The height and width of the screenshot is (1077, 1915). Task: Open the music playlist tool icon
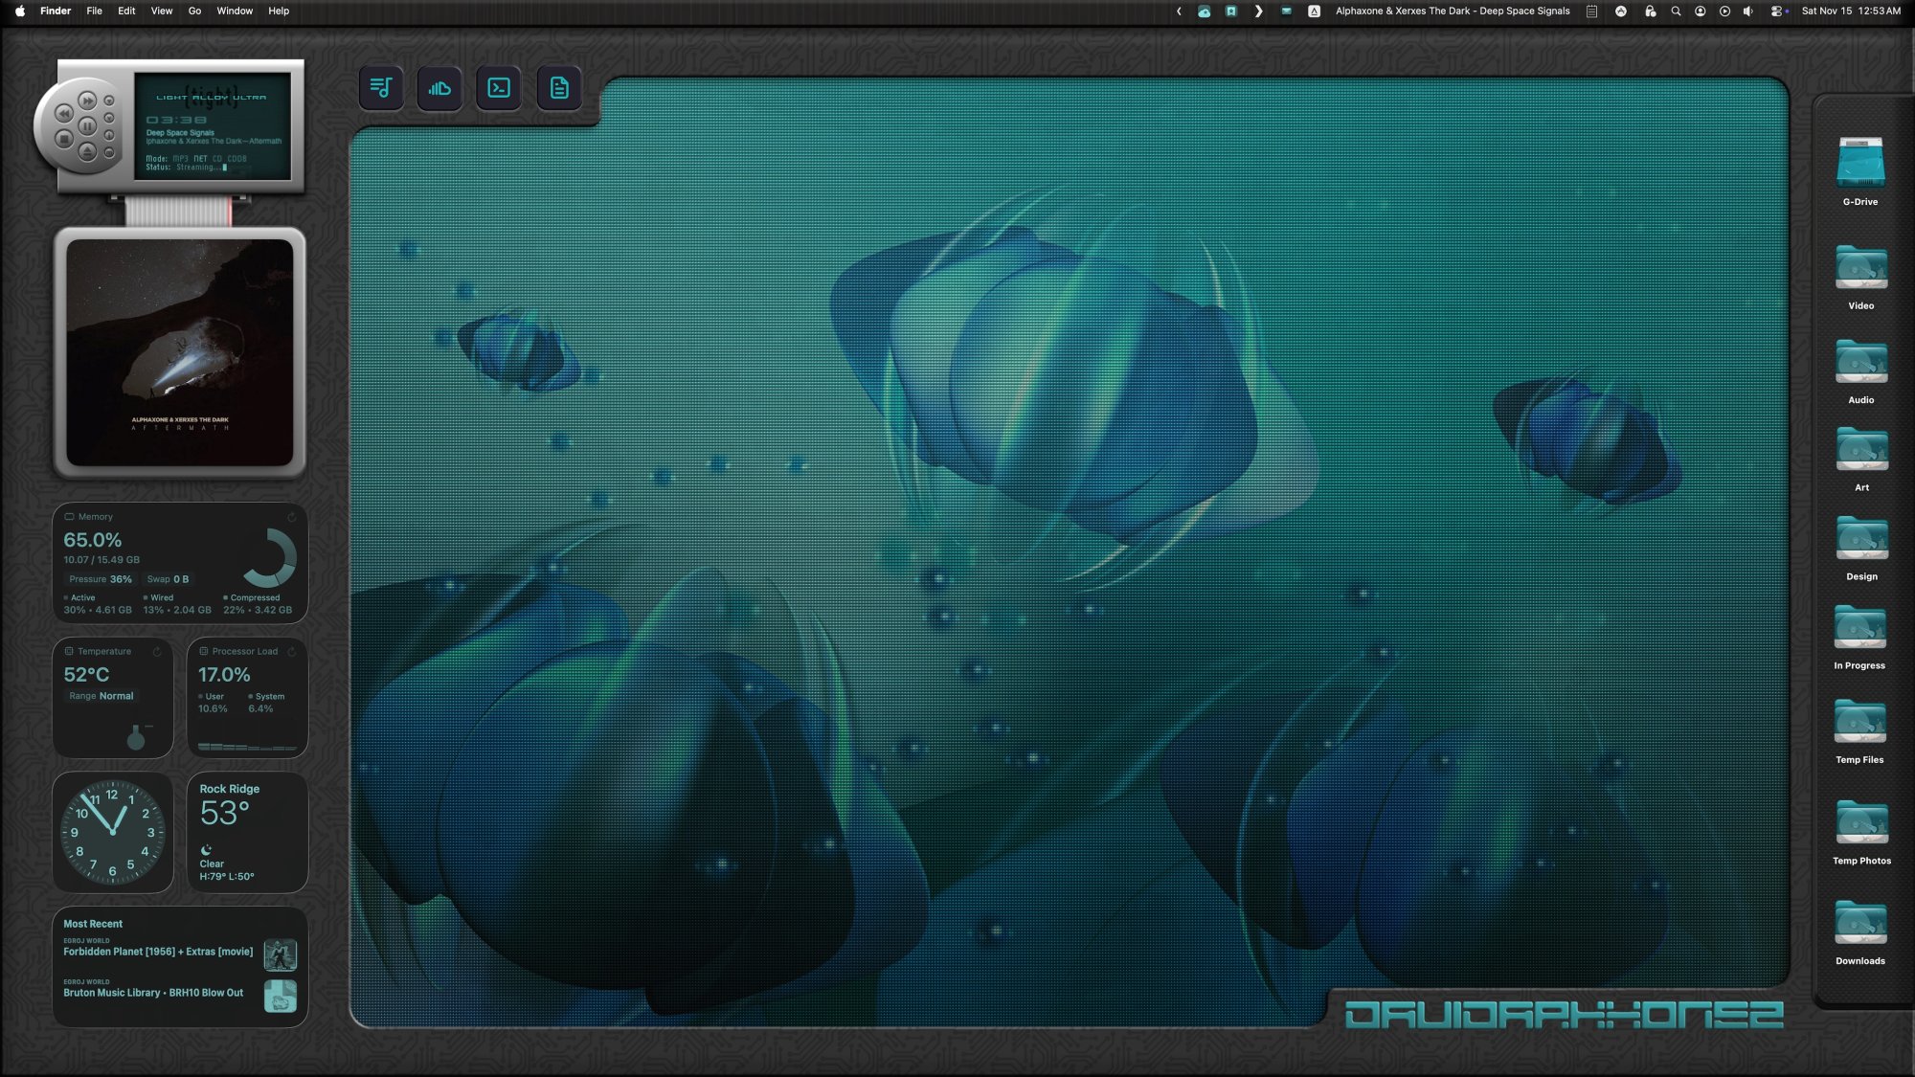[381, 87]
